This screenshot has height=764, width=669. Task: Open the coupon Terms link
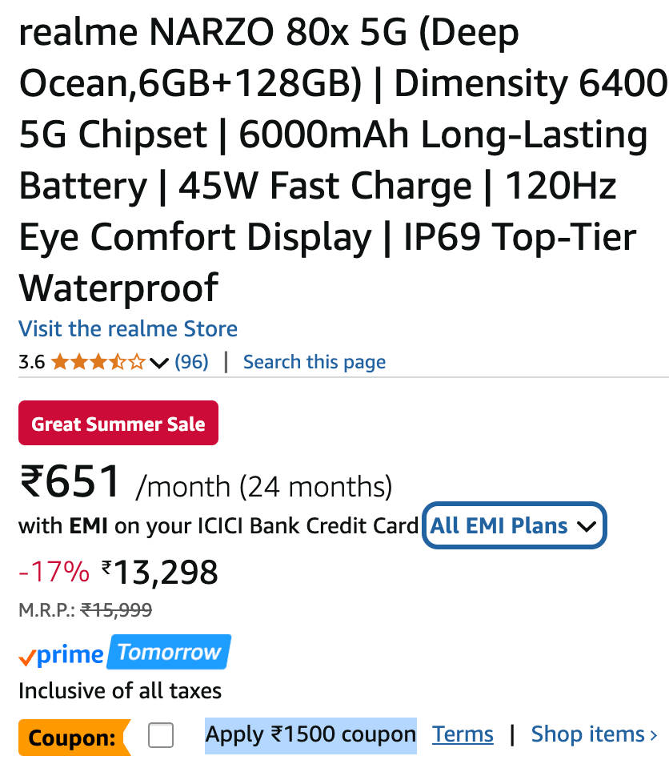463,734
